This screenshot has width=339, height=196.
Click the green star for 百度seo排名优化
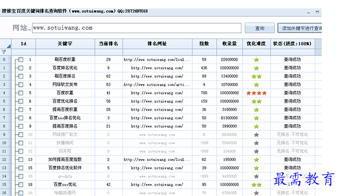tap(257, 118)
